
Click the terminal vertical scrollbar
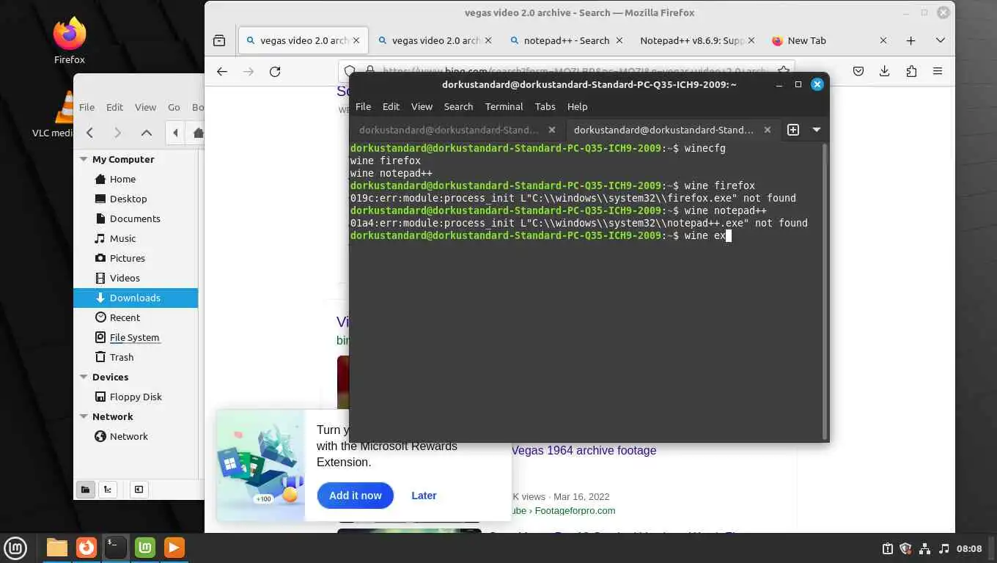[x=825, y=291]
